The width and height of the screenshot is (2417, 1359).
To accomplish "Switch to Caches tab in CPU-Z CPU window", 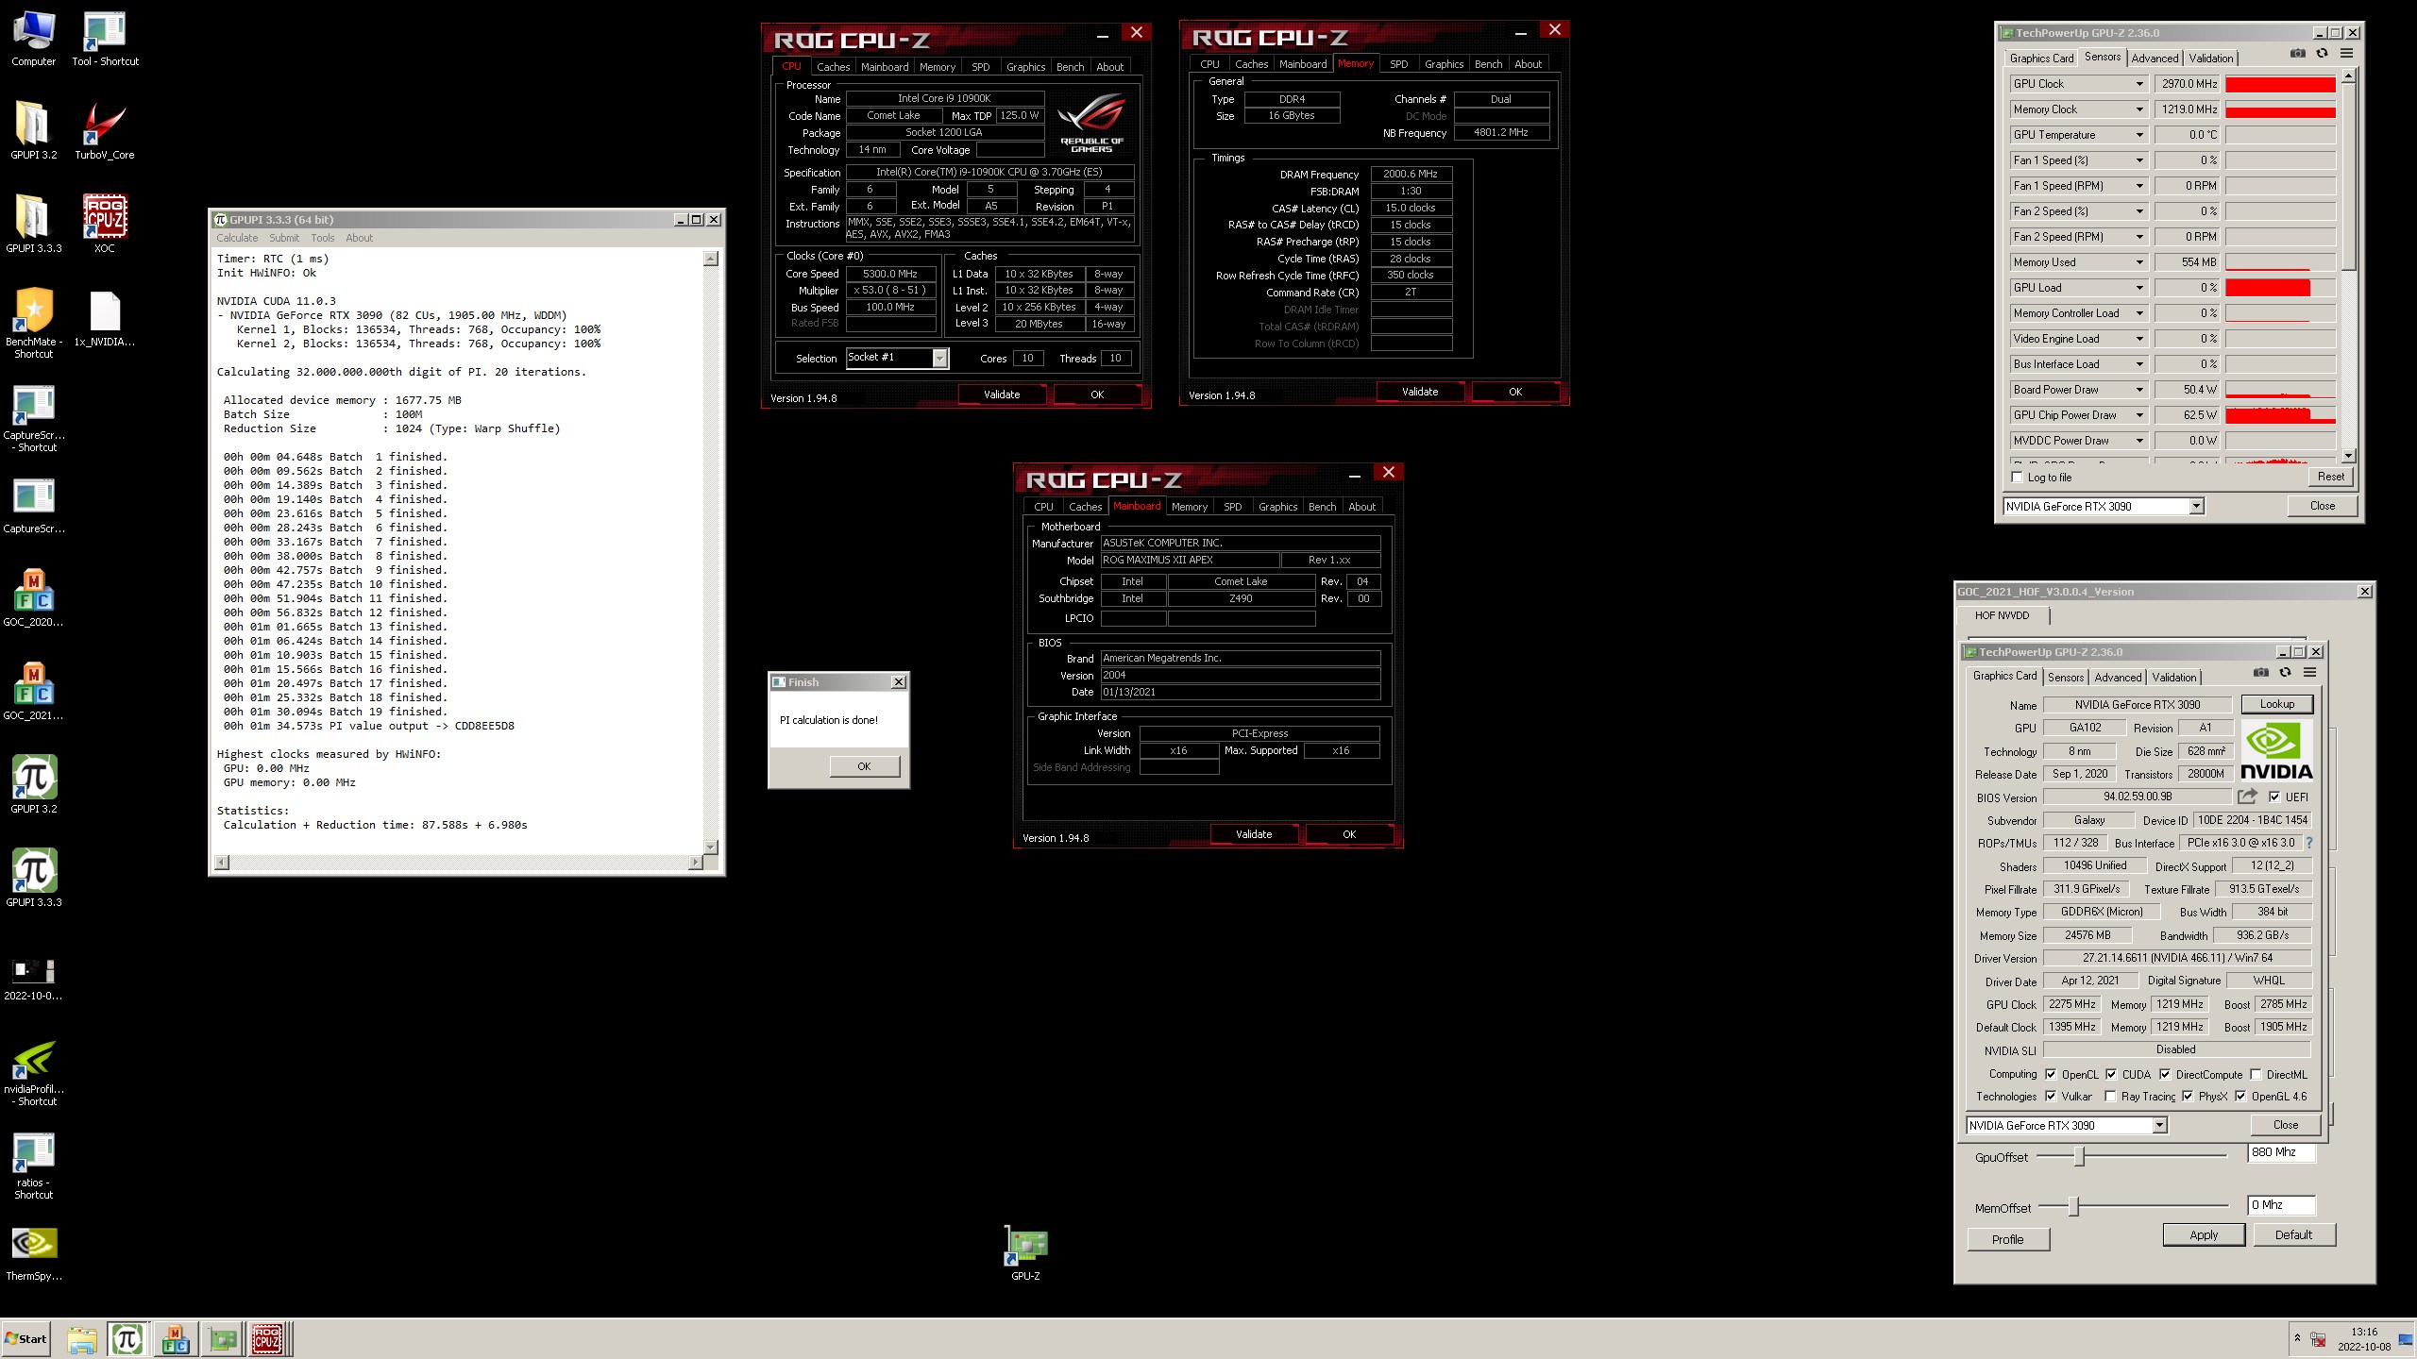I will point(834,67).
